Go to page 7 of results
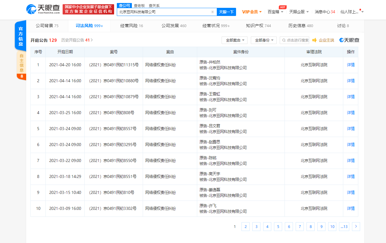The image size is (386, 243). 300,226
